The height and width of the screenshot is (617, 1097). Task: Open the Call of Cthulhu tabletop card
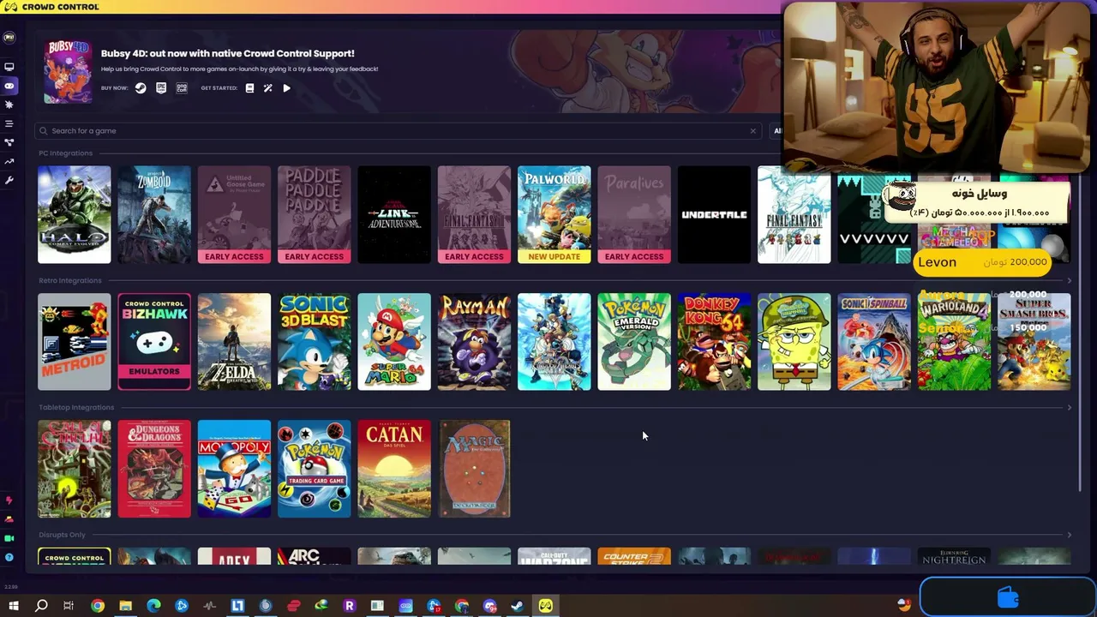click(x=75, y=469)
